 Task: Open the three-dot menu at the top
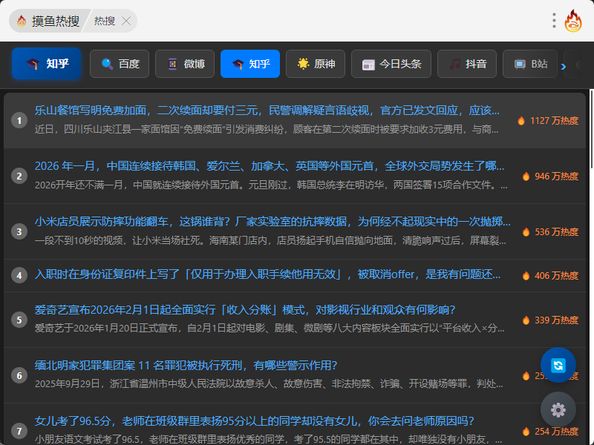tap(554, 21)
